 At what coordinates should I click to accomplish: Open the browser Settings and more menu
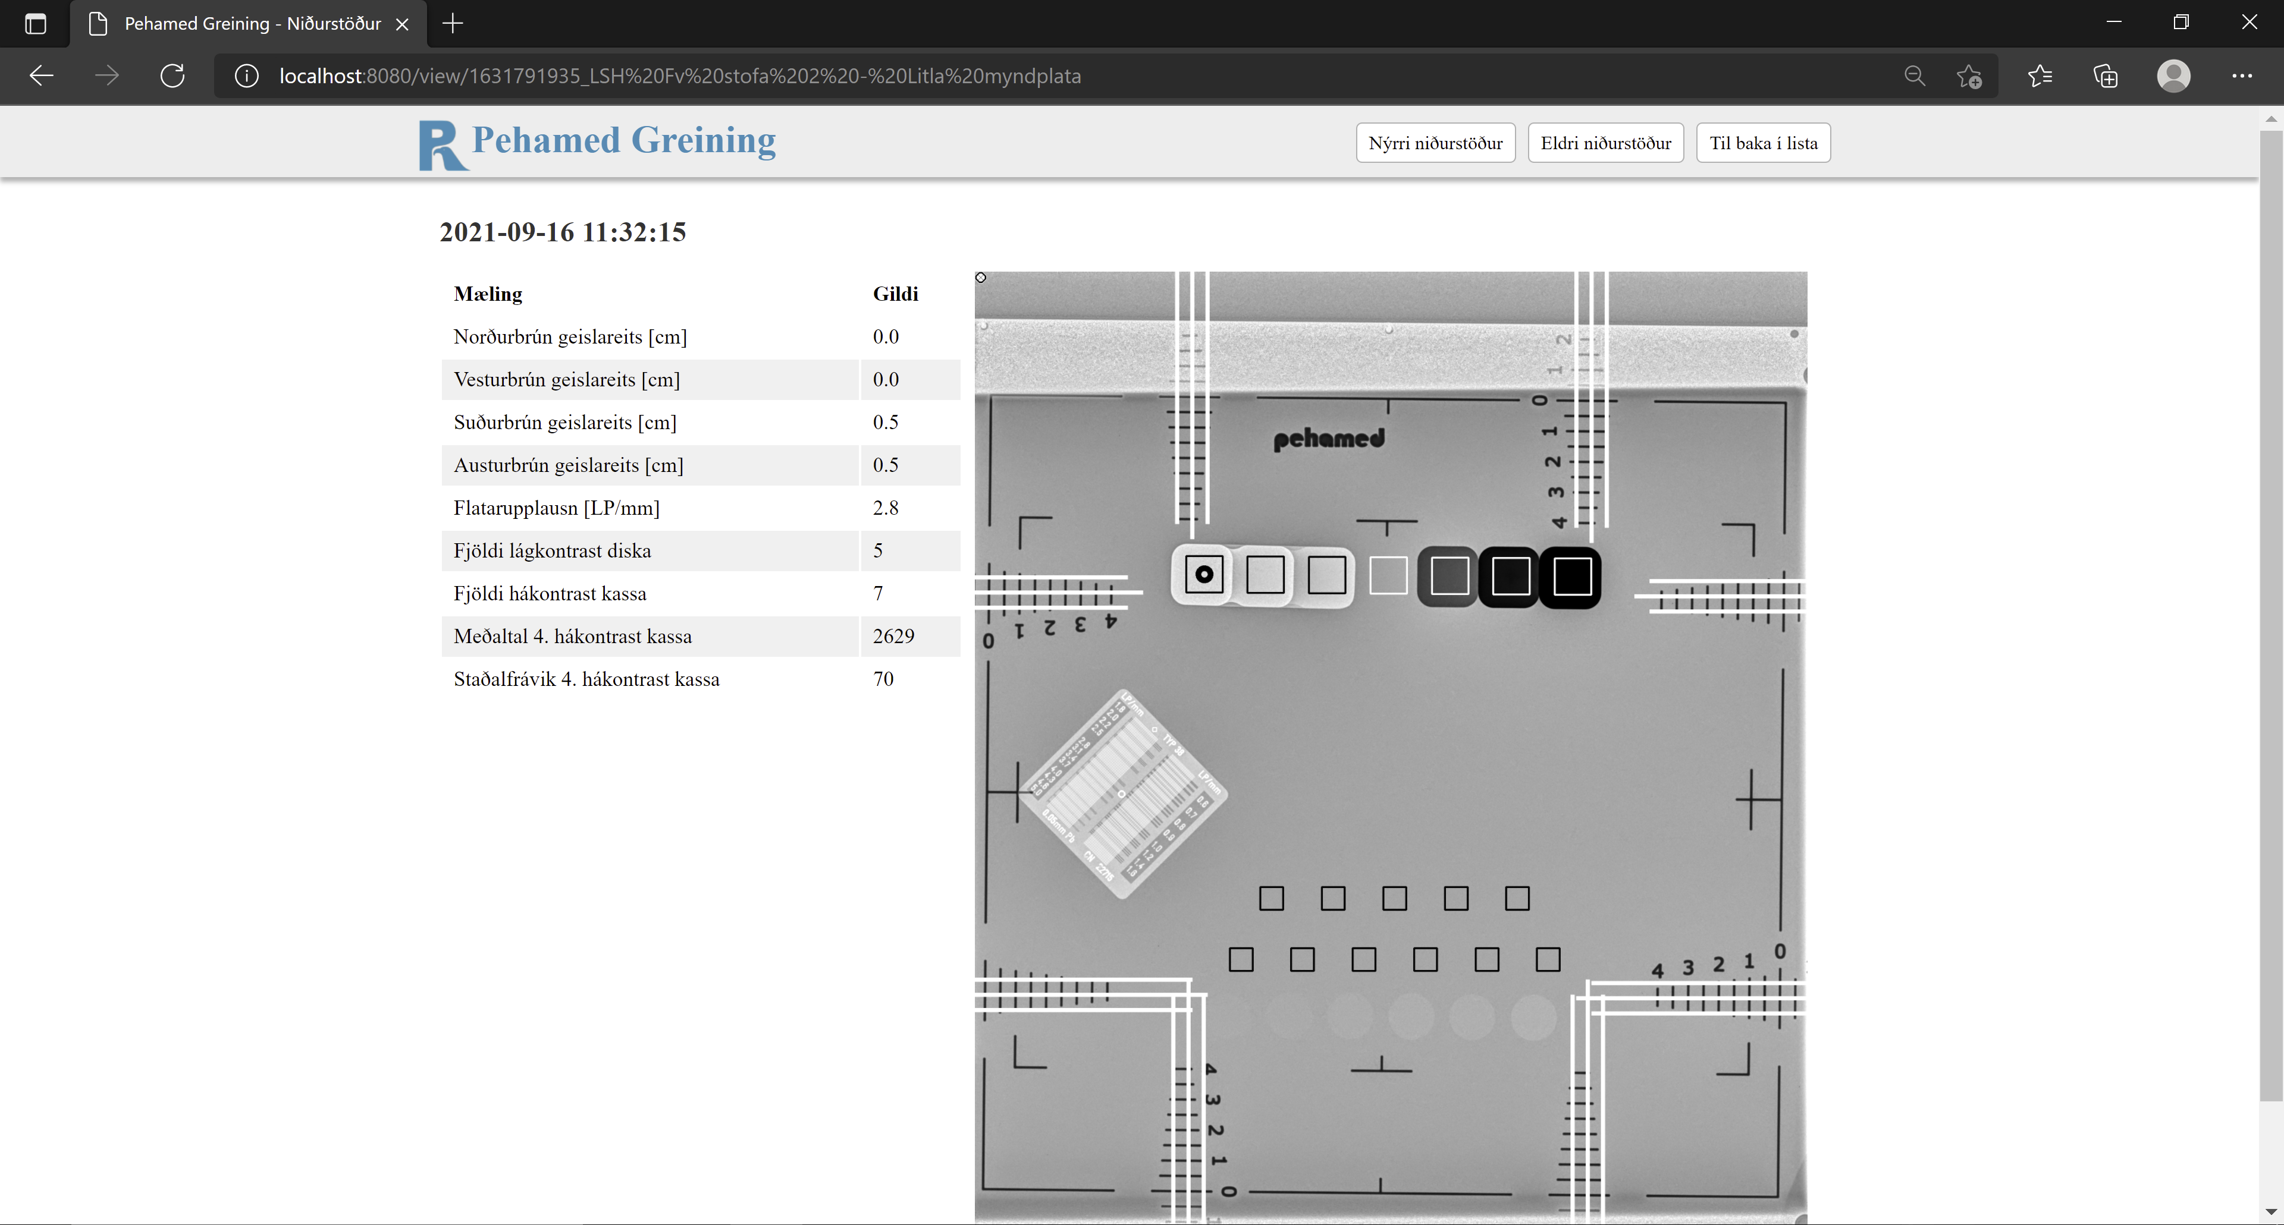pos(2241,76)
